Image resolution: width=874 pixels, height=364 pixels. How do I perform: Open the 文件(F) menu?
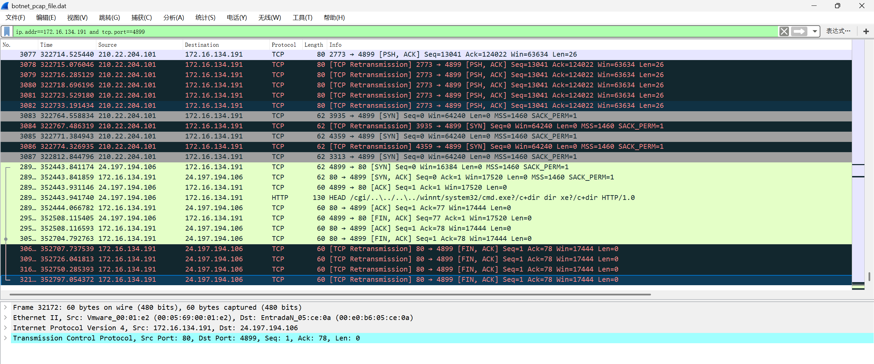pos(15,18)
